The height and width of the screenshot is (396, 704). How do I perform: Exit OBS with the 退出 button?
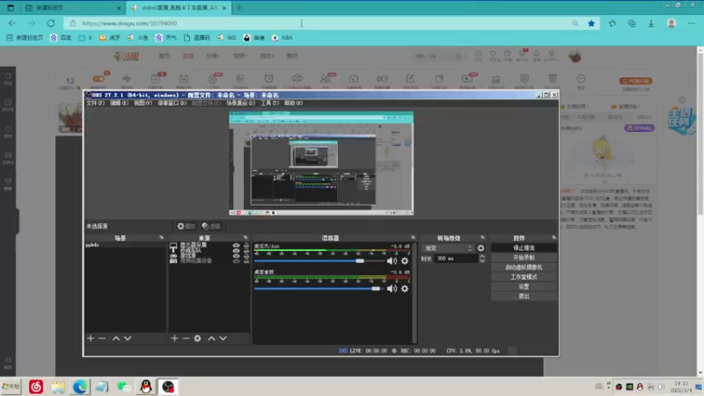tap(524, 297)
